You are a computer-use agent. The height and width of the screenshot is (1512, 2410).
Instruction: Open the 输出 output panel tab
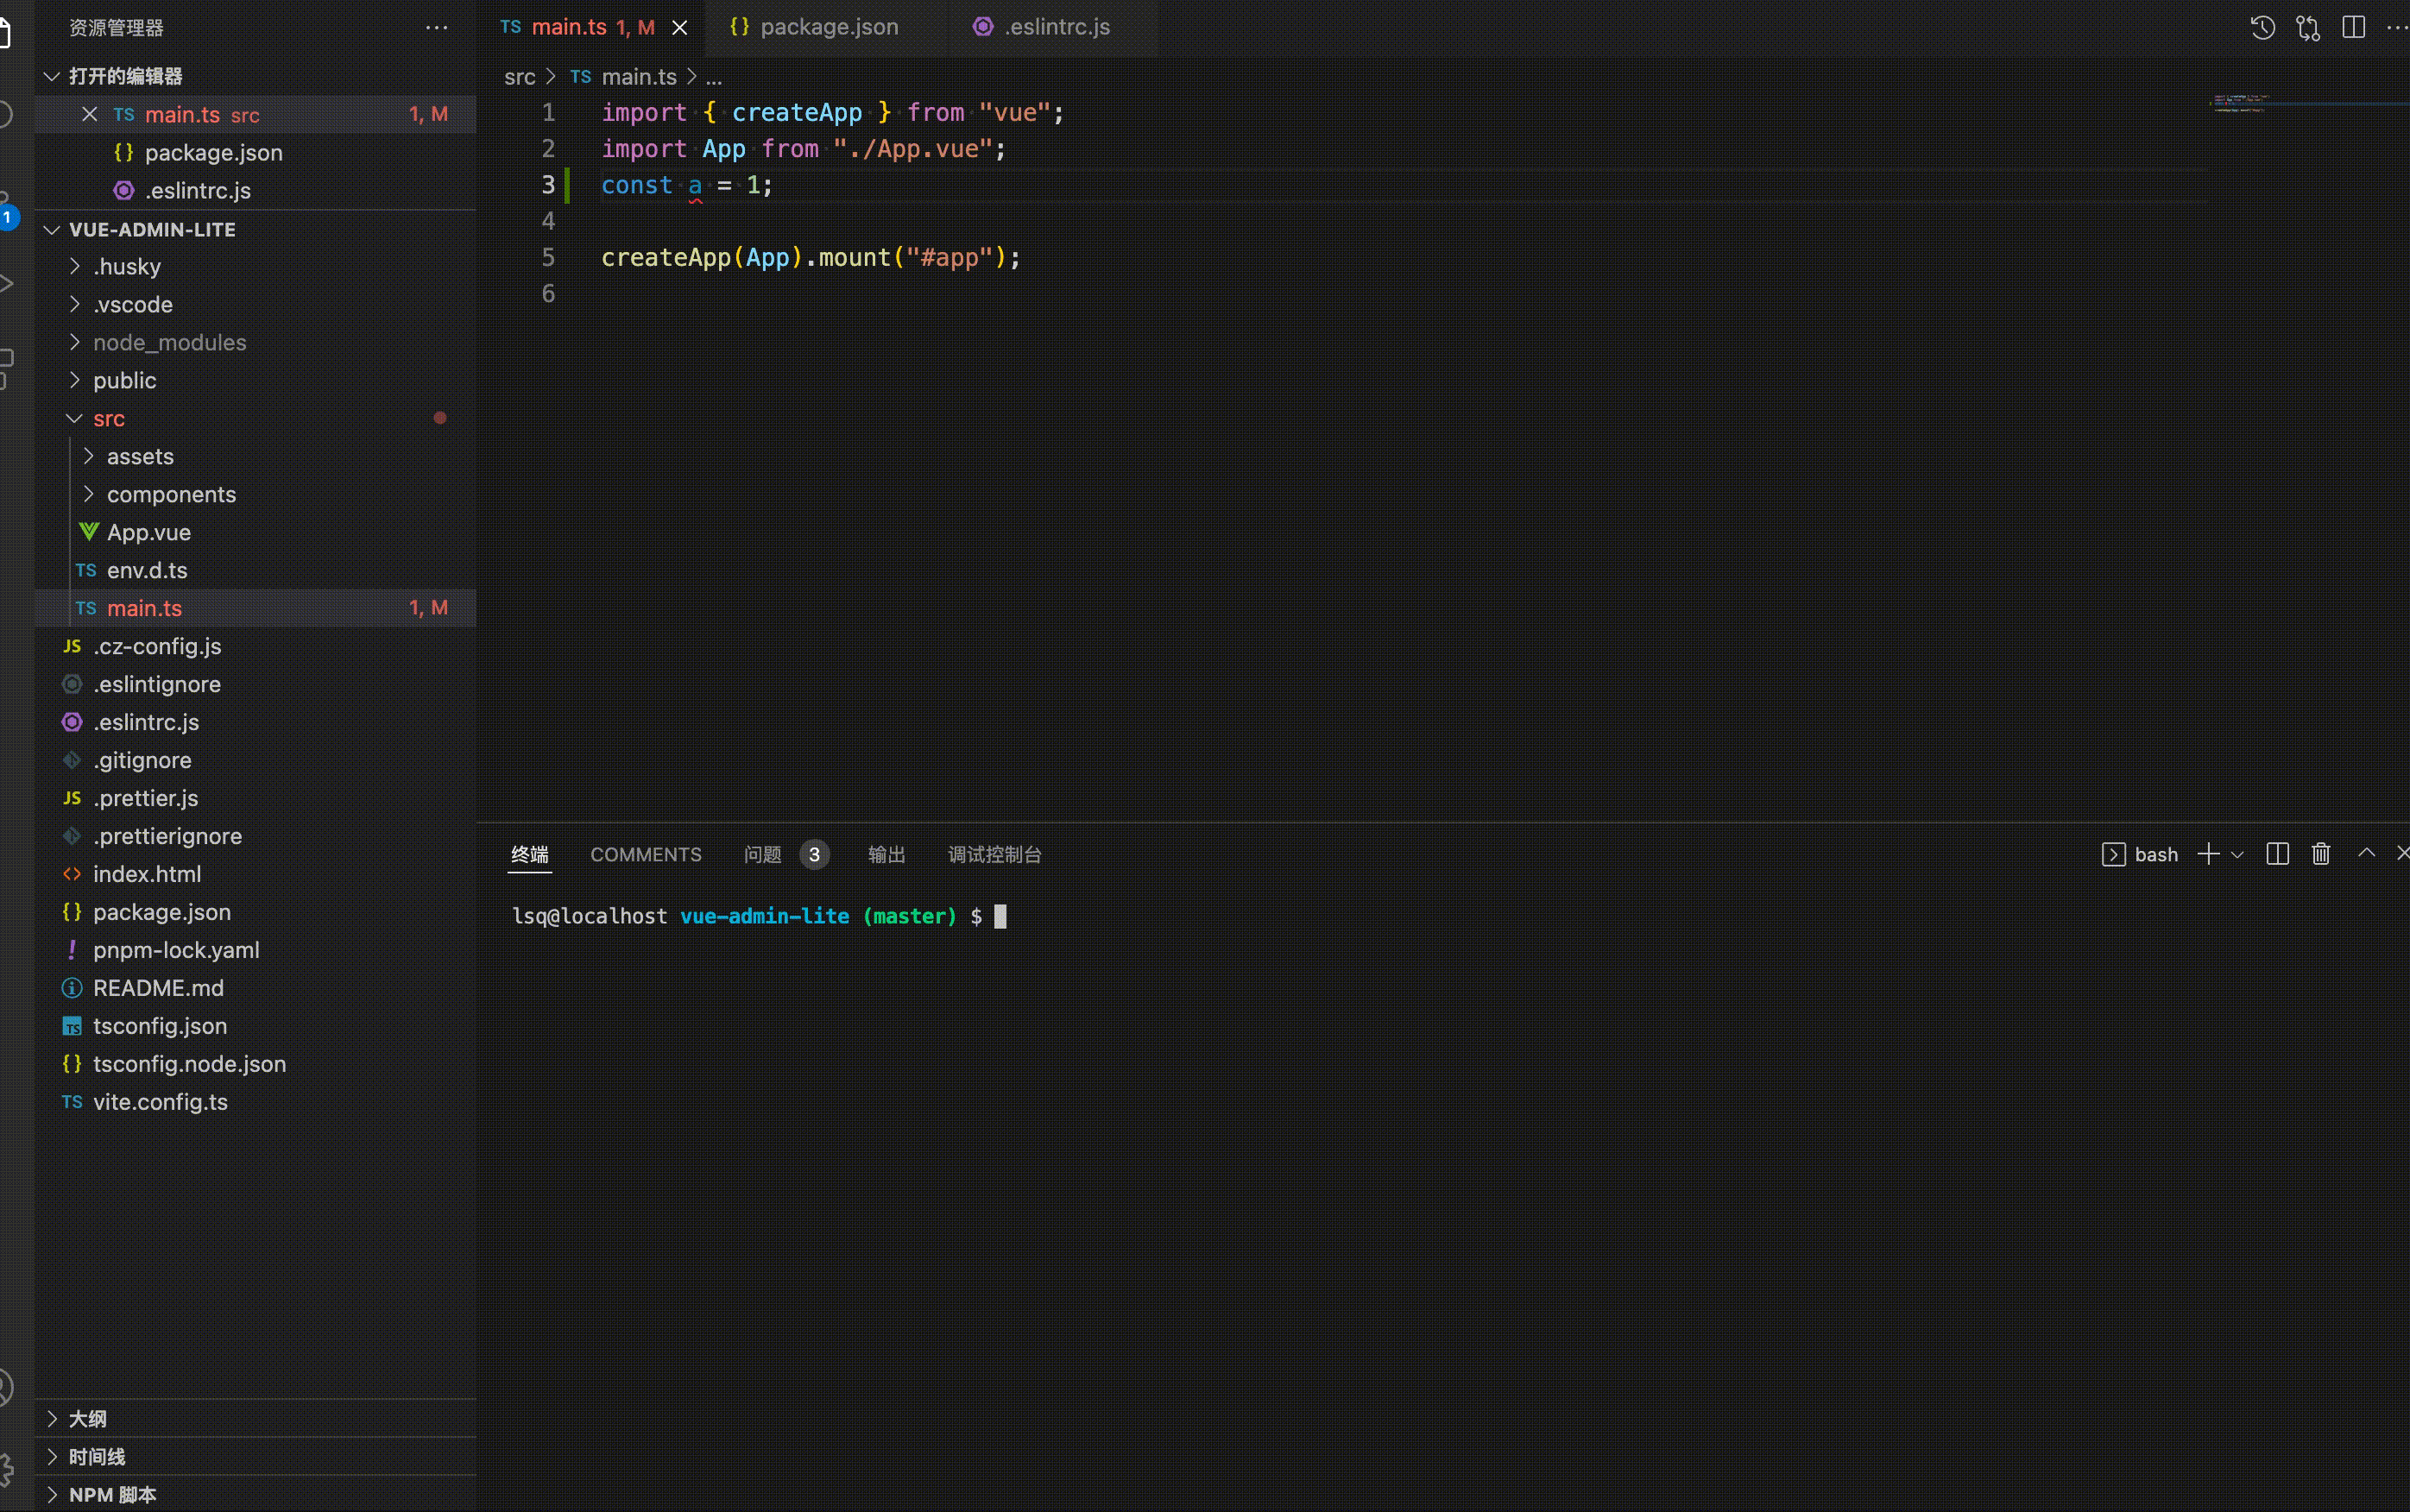tap(887, 854)
